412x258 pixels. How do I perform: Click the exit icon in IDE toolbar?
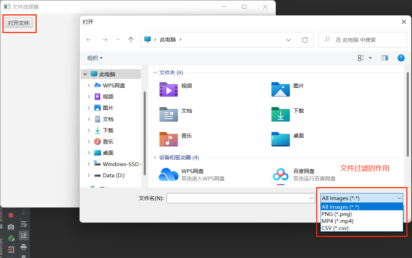click(11, 250)
